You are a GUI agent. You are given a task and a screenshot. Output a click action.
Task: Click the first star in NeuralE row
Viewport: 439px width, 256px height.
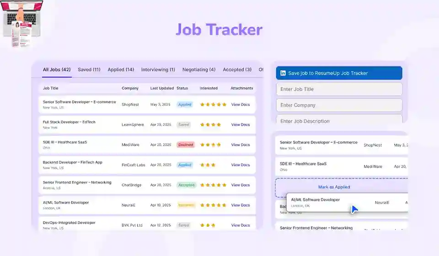pos(202,205)
